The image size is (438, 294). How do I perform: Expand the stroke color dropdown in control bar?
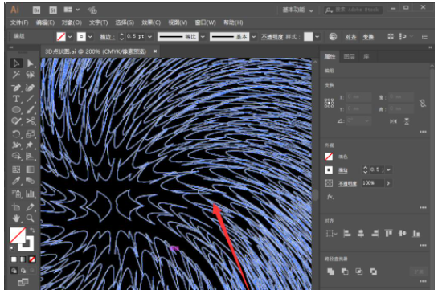[x=90, y=37]
